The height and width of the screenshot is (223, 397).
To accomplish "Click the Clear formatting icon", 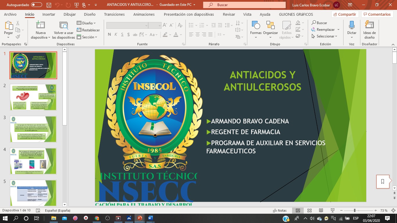I will [180, 25].
